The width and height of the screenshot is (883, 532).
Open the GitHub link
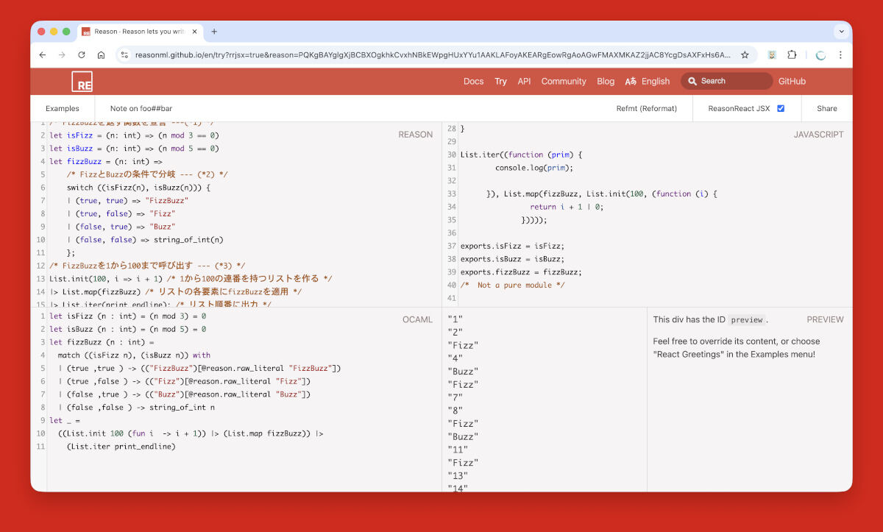pos(792,82)
